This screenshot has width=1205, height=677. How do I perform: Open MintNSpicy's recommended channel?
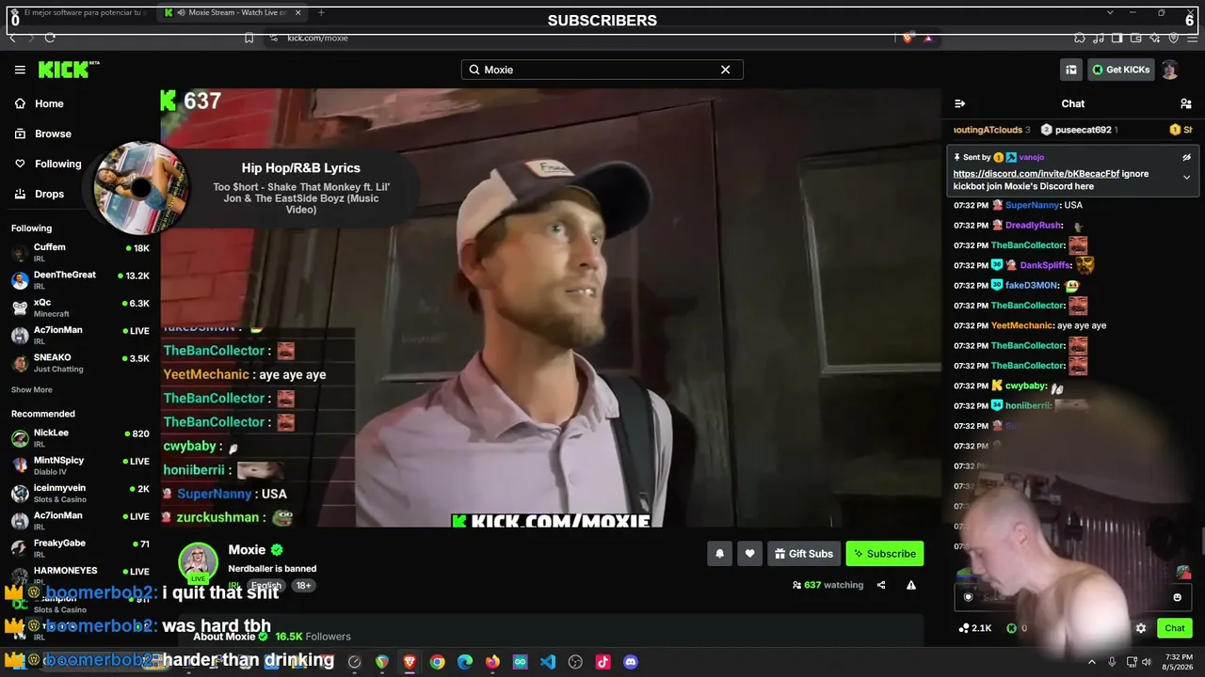click(80, 464)
